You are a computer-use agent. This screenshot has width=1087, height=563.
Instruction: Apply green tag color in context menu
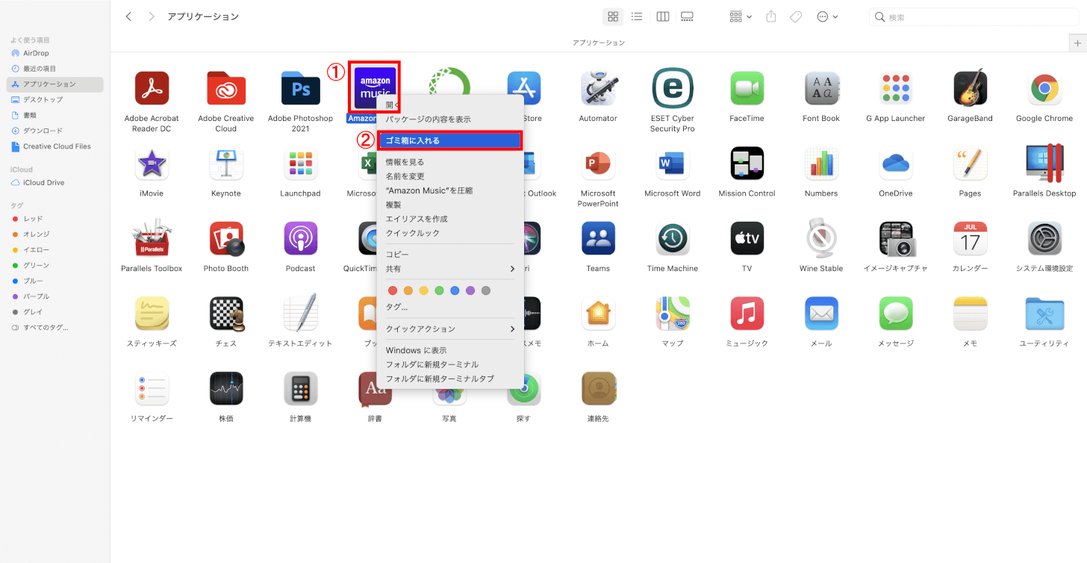pos(439,290)
